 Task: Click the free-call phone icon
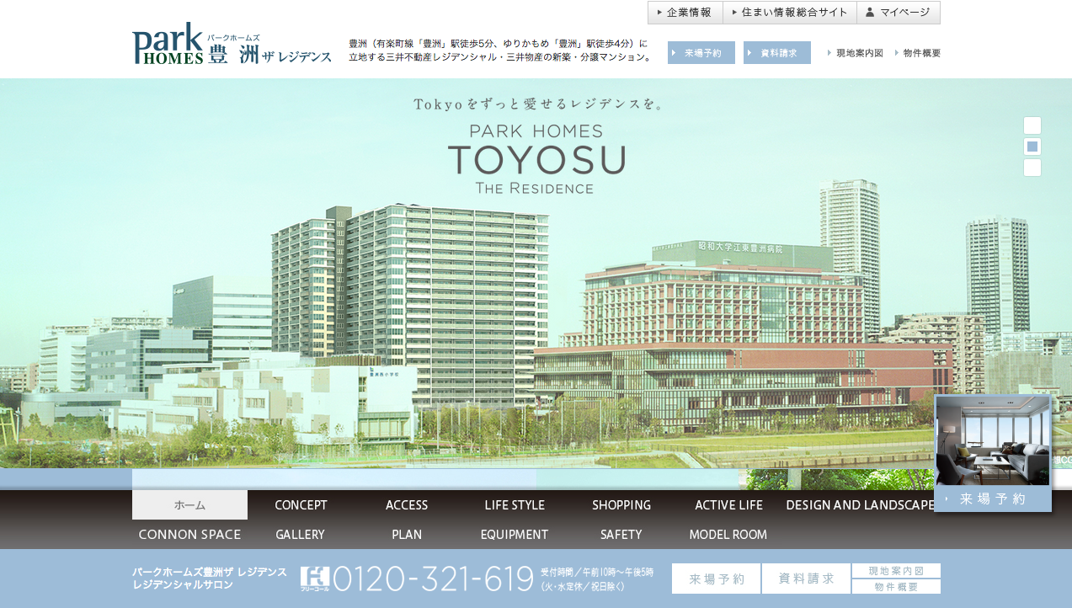click(x=315, y=579)
